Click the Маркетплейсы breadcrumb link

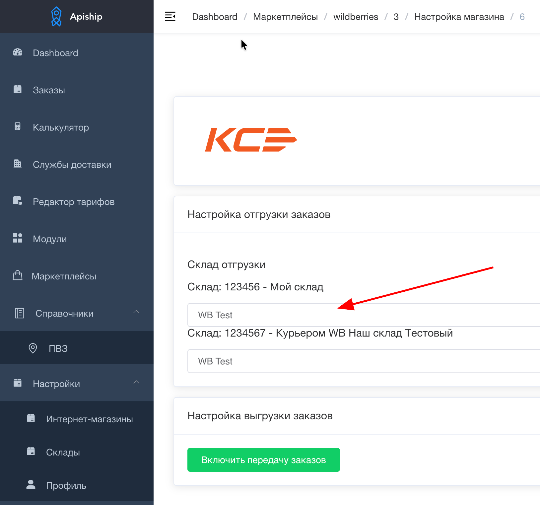[x=285, y=17]
